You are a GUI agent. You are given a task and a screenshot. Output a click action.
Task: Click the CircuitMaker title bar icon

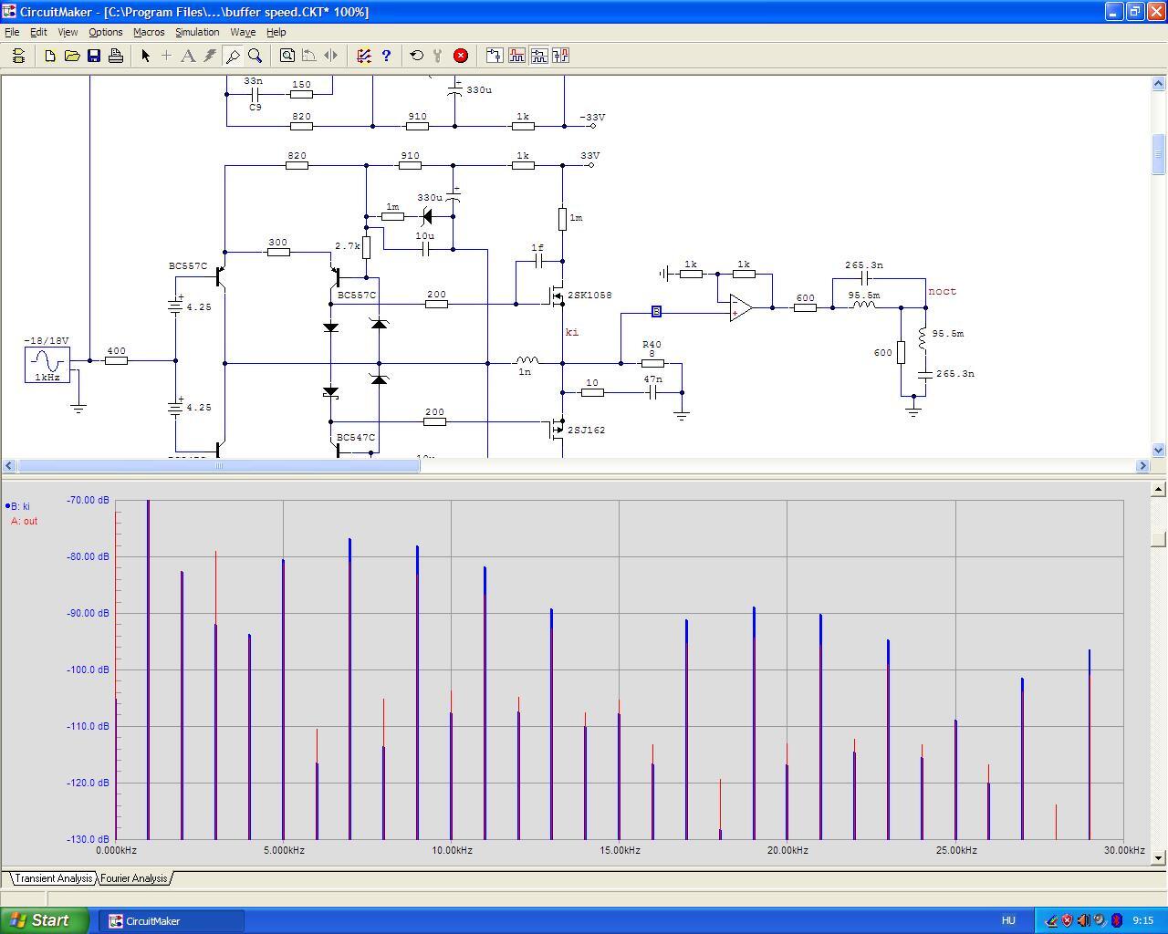tap(9, 11)
